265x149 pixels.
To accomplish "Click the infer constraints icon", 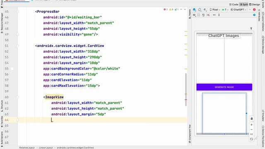I will click(208, 15).
